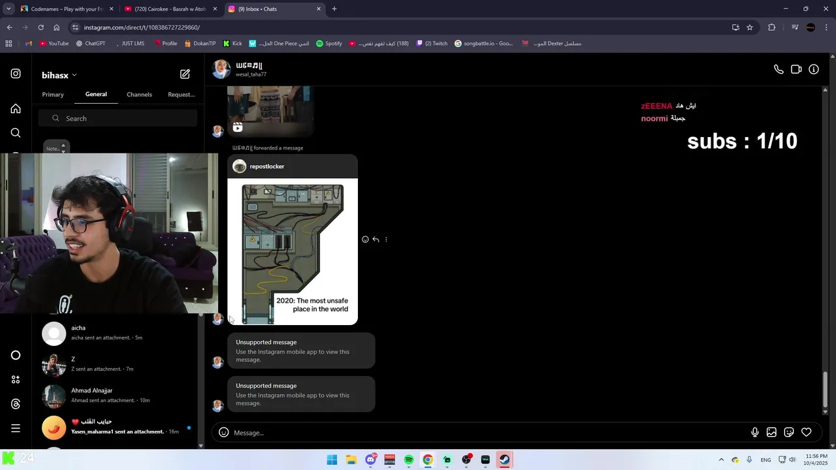Switch to the Primary inbox tab
This screenshot has height=470, width=836.
(53, 95)
